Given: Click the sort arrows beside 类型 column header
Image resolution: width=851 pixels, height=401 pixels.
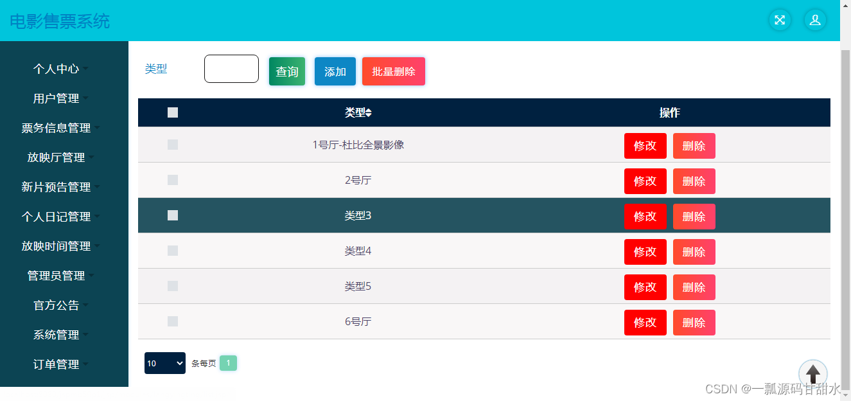Looking at the screenshot, I should (x=369, y=113).
